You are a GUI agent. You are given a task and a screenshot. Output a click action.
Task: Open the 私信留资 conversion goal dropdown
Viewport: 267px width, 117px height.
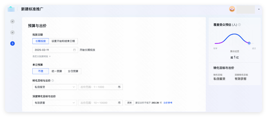(55, 87)
